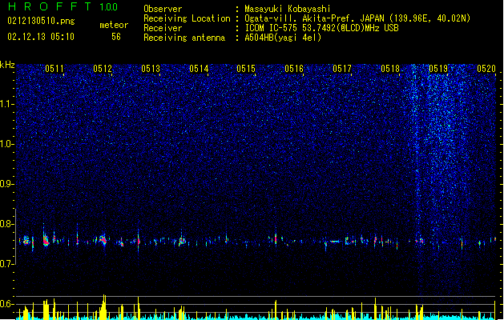
Task: Click the 0512 time marker
Action: pos(103,69)
